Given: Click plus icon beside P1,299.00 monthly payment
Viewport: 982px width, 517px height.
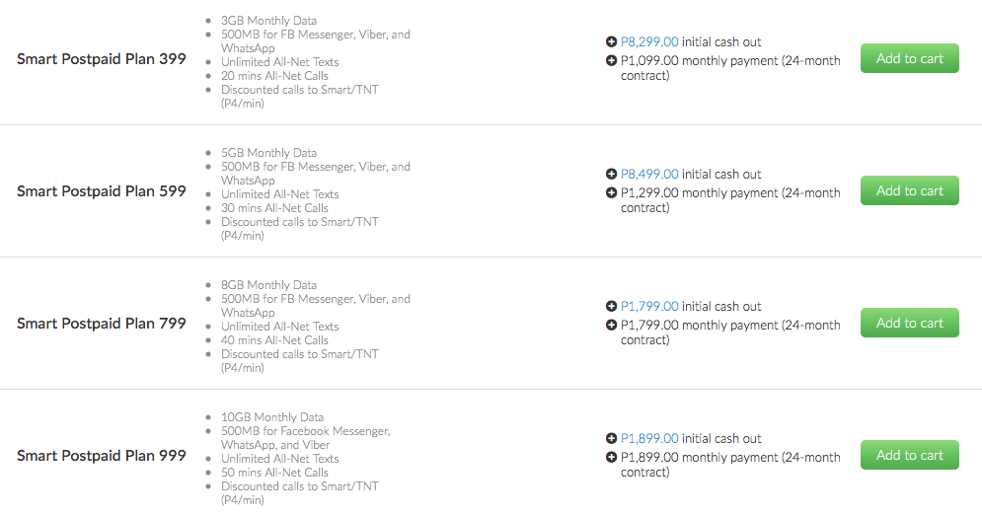Looking at the screenshot, I should (x=612, y=193).
